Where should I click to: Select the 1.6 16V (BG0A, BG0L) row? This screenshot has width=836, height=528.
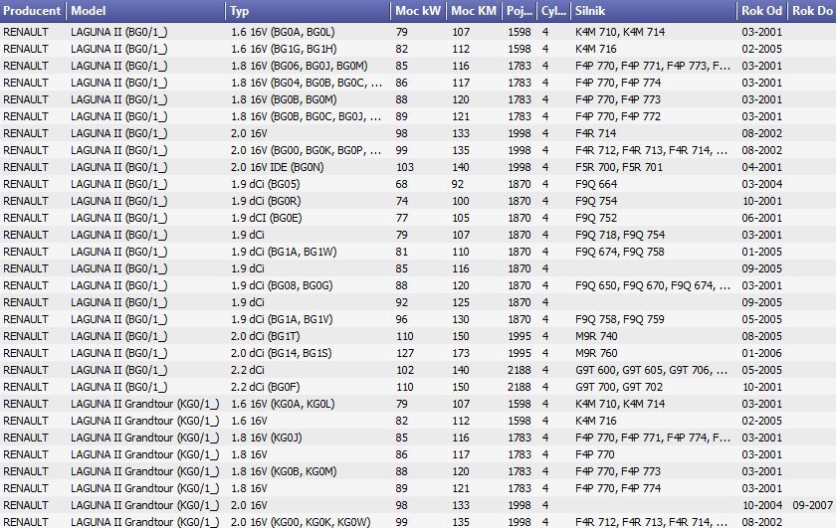418,32
